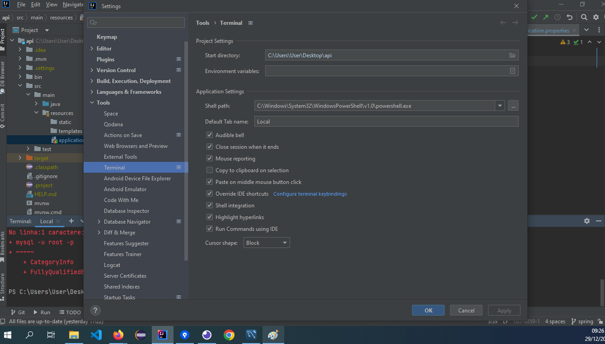605x344 pixels.
Task: Click the Cancel button
Action: pyautogui.click(x=466, y=310)
